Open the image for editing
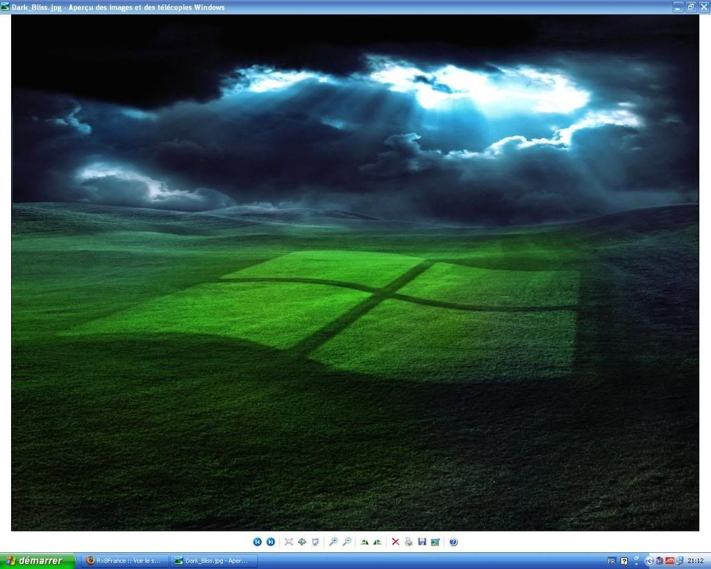Viewport: 711px width, 569px height. click(x=435, y=542)
